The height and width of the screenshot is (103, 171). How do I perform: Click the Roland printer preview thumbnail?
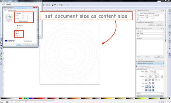[x=9, y=18]
